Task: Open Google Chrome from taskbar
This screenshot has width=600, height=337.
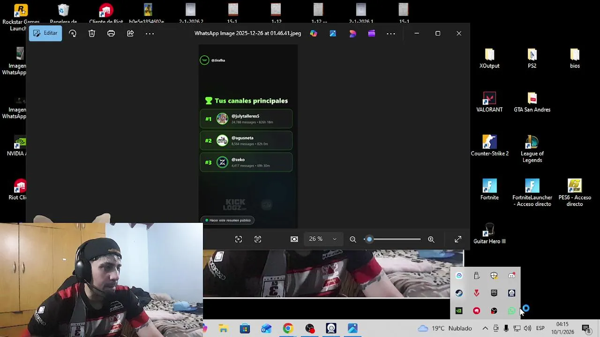Action: (288, 329)
